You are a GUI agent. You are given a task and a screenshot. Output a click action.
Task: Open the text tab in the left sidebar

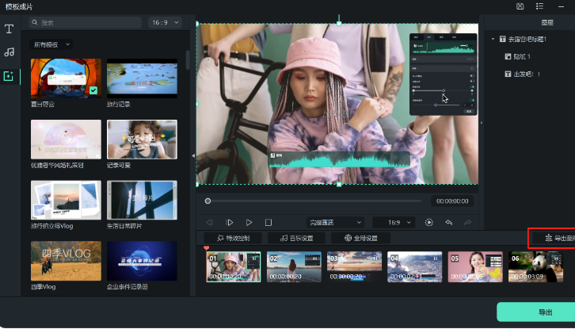click(x=10, y=29)
